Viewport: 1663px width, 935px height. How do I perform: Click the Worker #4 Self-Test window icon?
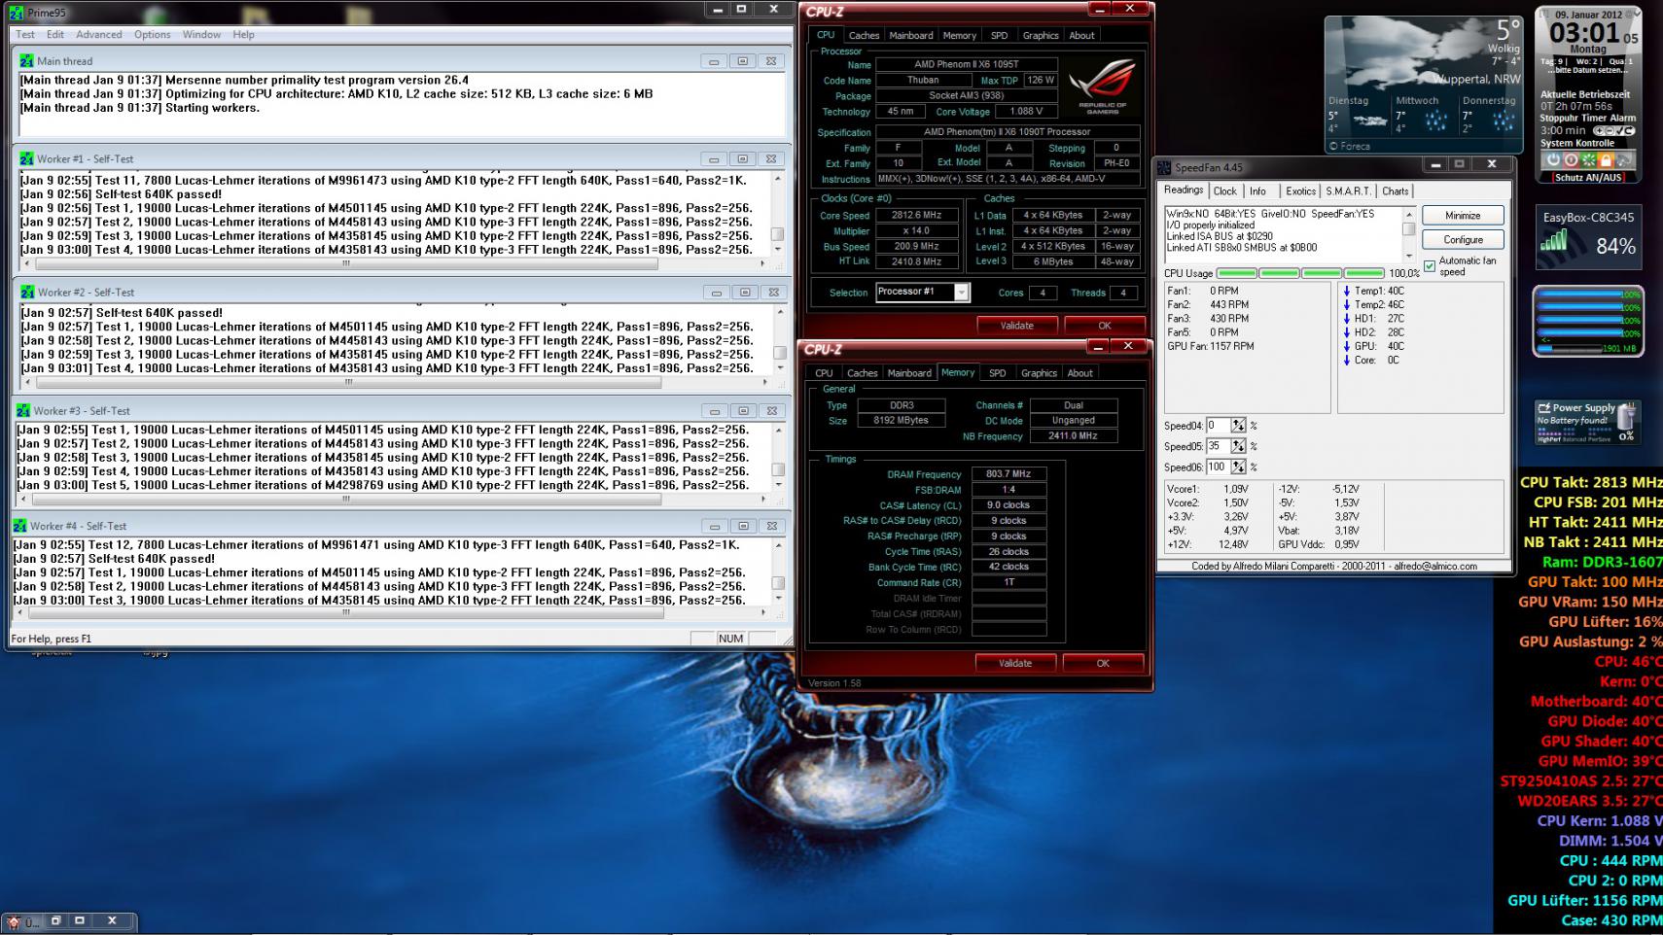pos(19,525)
